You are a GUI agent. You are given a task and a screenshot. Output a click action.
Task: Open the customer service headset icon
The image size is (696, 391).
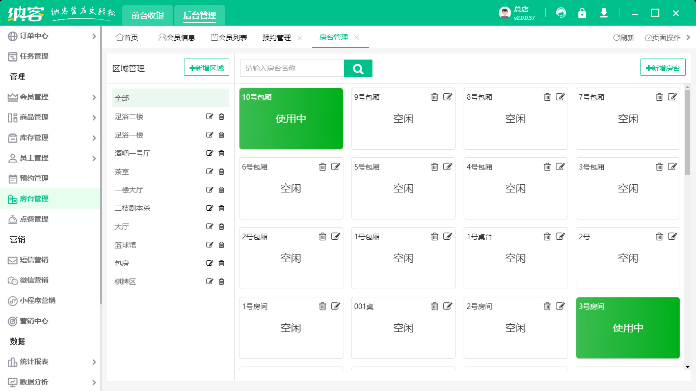click(560, 13)
